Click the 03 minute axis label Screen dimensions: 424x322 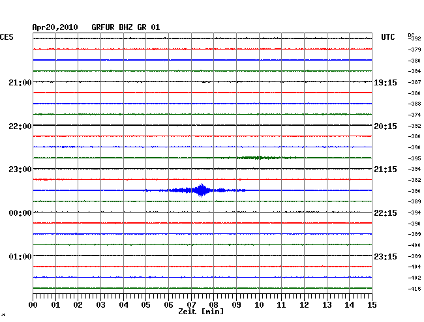[100, 305]
